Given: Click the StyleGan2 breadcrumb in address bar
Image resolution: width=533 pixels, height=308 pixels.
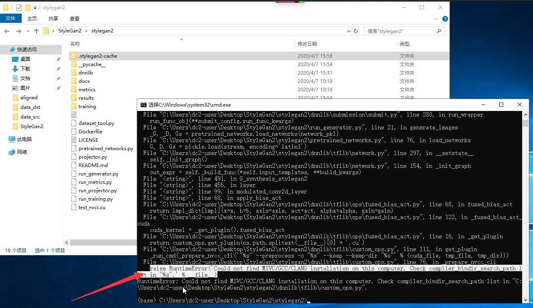Looking at the screenshot, I should point(70,31).
